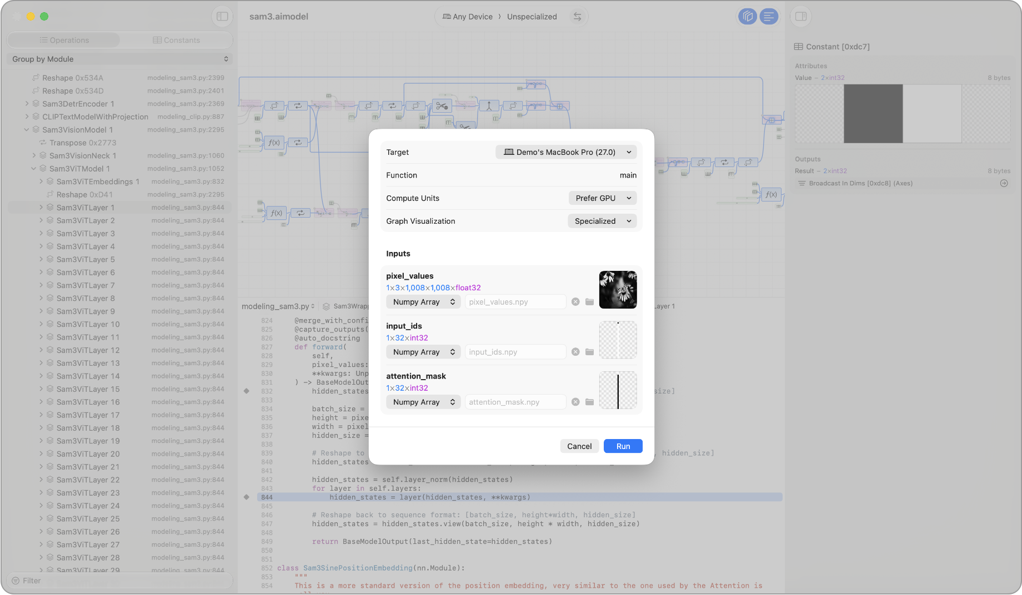Screen dimensions: 1022x595
Task: Click Broadcast In Dims [0xdc8] output link
Action: 860,183
